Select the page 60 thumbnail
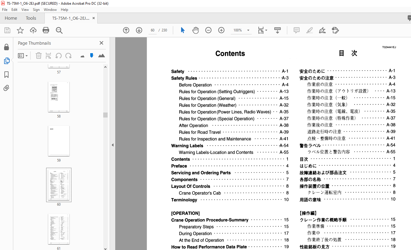411x250 pixels. (x=59, y=185)
